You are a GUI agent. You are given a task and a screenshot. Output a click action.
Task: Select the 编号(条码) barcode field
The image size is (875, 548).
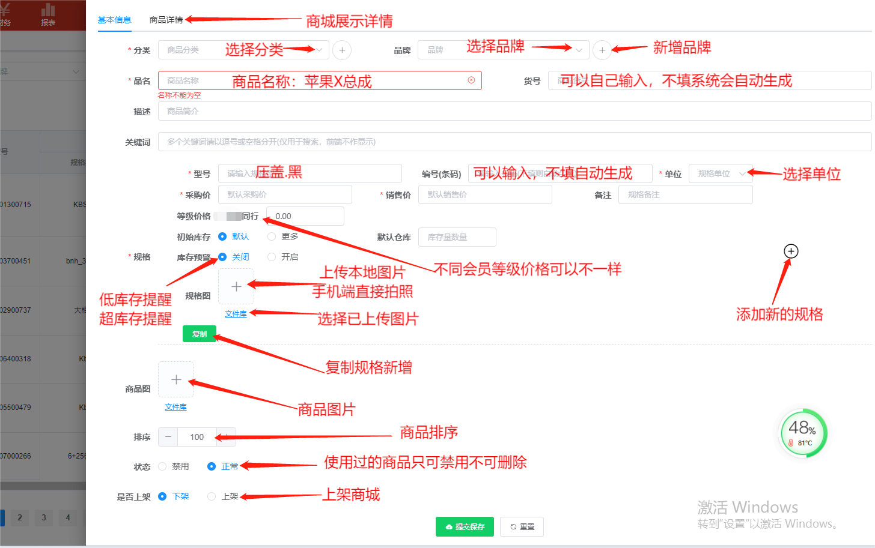click(560, 173)
